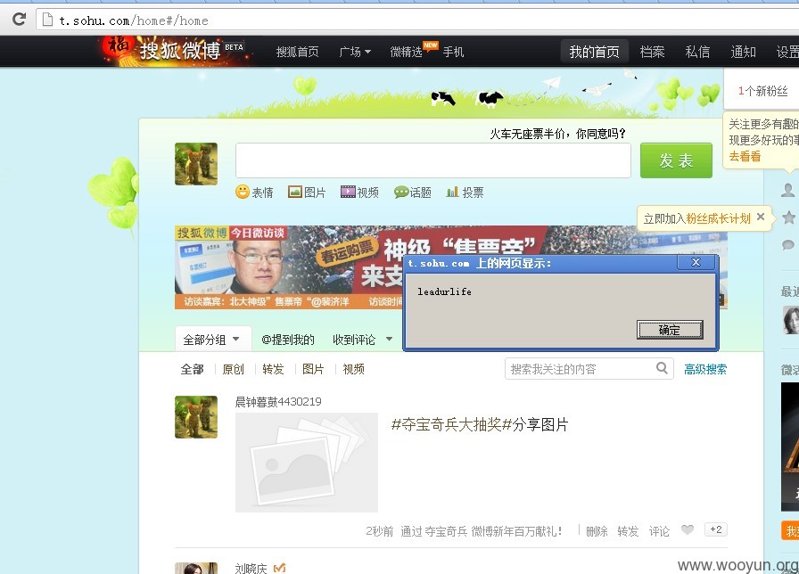Screen dimensions: 799x574
Task: Expand the arrow next to 收到评论
Action: click(x=390, y=339)
